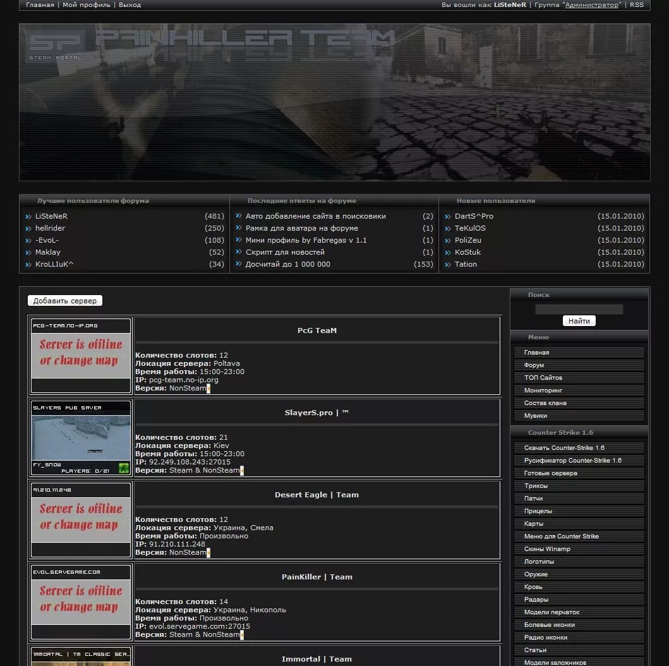Open Радары menu item
The image size is (669, 666).
coord(579,600)
